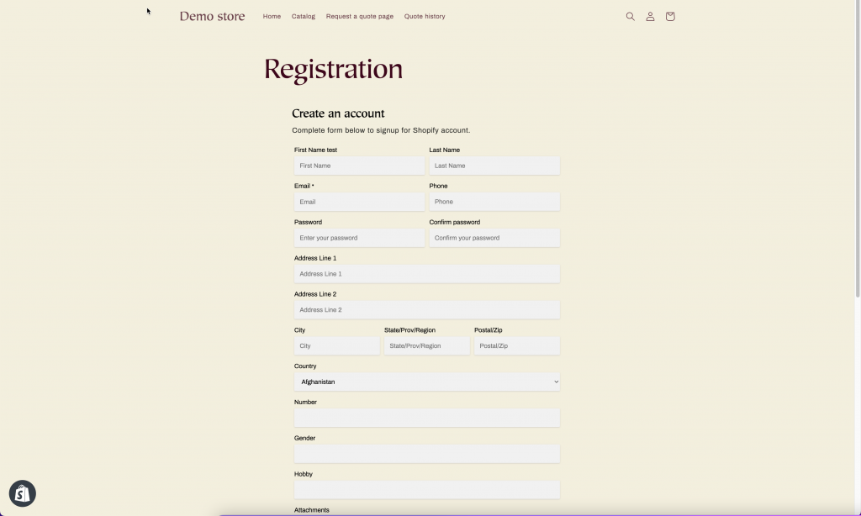Image resolution: width=861 pixels, height=516 pixels.
Task: Focus the First Name field
Action: tap(359, 166)
